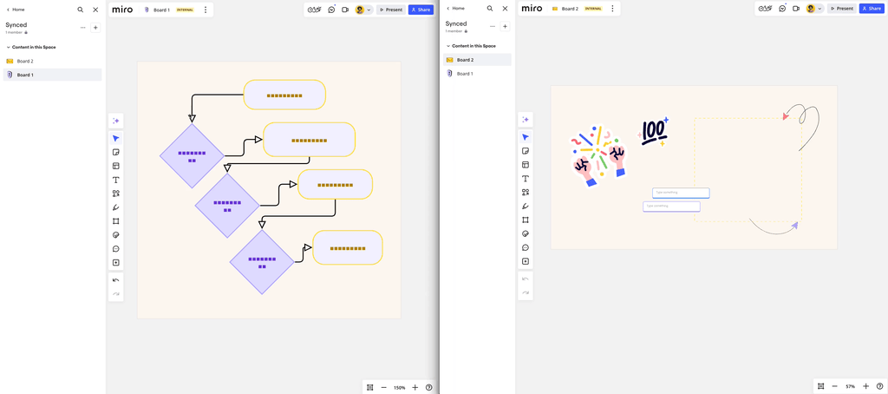Collapse 'Content in this Space' in right window sidebar

[x=448, y=46]
